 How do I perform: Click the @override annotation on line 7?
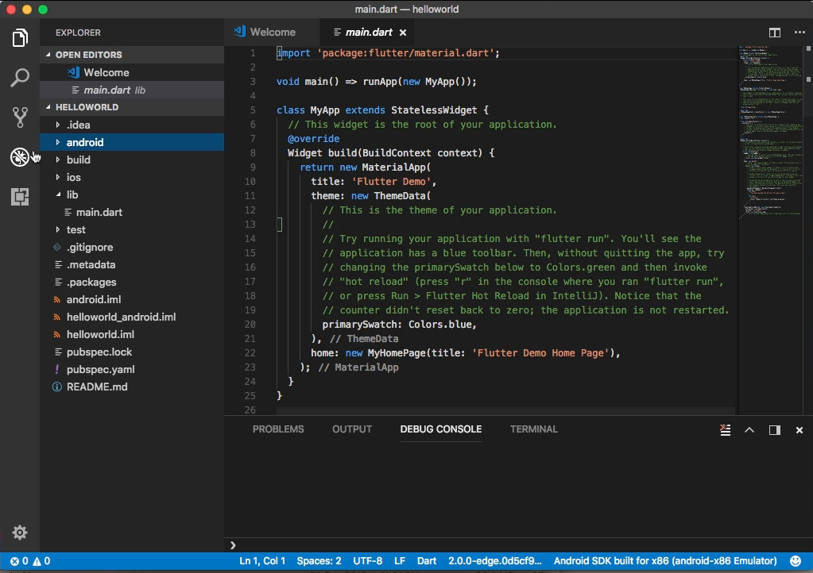pyautogui.click(x=314, y=139)
